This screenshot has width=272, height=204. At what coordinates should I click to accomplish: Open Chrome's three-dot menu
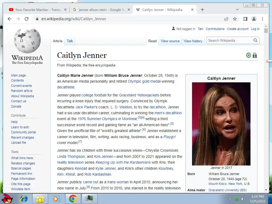tap(262, 19)
